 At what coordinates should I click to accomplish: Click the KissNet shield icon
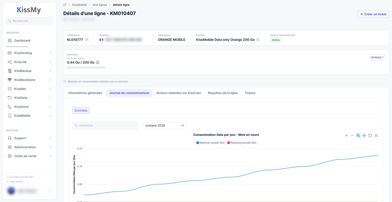(10, 89)
